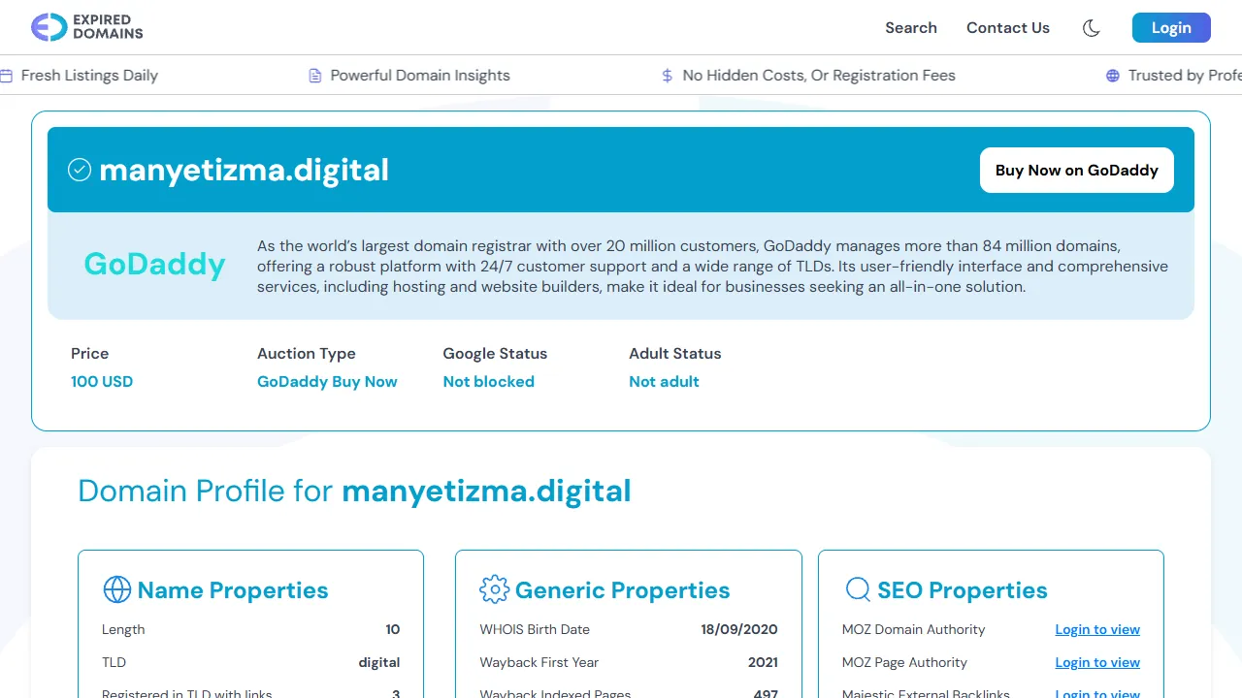Toggle dark mode with the moon icon
This screenshot has height=698, width=1242.
click(1091, 28)
